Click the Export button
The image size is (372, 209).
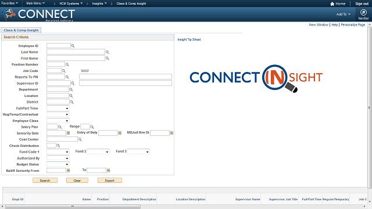click(x=110, y=181)
